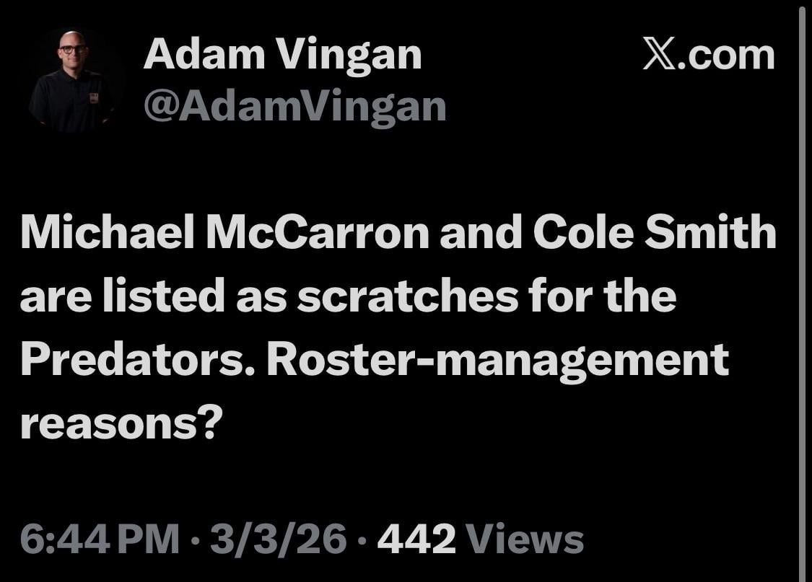The width and height of the screenshot is (812, 582).
Task: Select the 3/3/26 post date
Action: click(278, 539)
